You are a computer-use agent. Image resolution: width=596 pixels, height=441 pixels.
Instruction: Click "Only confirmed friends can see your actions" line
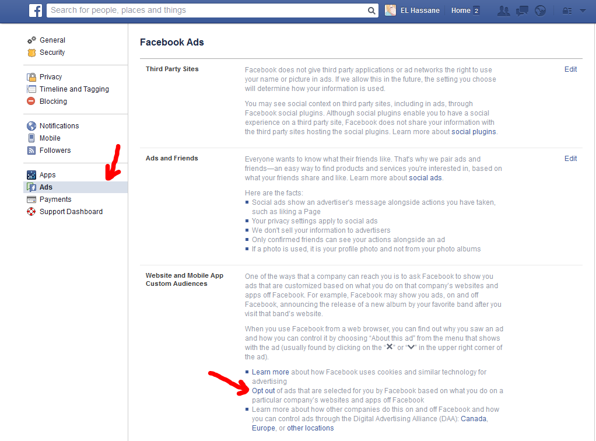pos(348,240)
